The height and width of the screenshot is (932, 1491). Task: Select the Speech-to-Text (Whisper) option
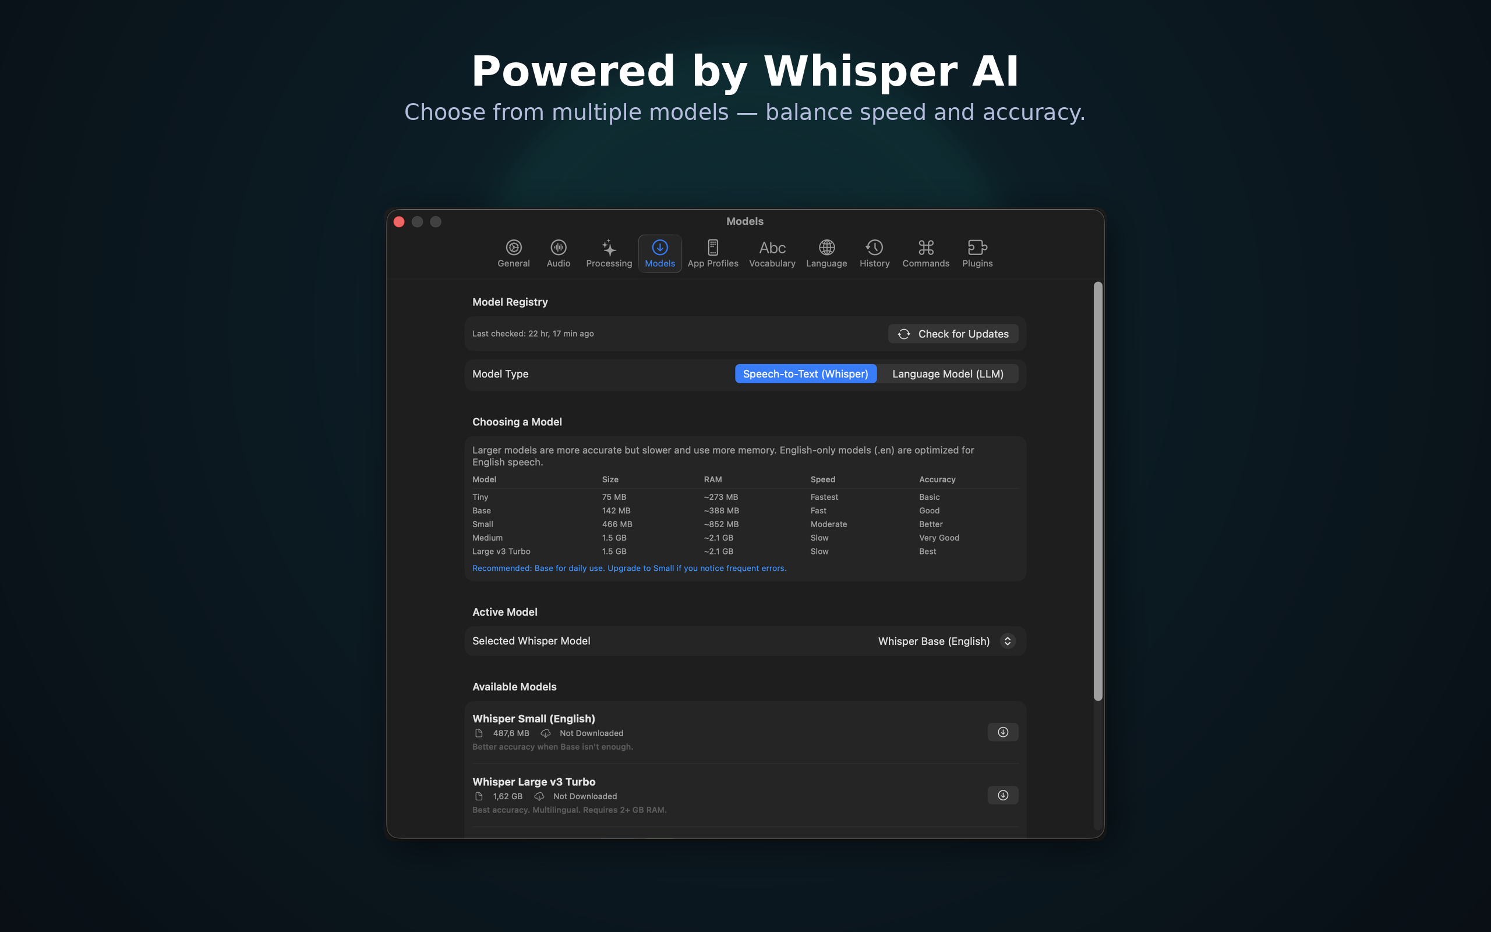coord(805,373)
